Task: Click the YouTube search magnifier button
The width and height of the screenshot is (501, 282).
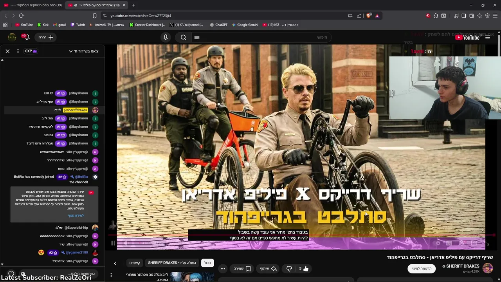Action: 183,37
